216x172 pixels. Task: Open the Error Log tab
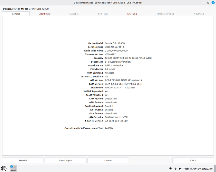point(132,14)
